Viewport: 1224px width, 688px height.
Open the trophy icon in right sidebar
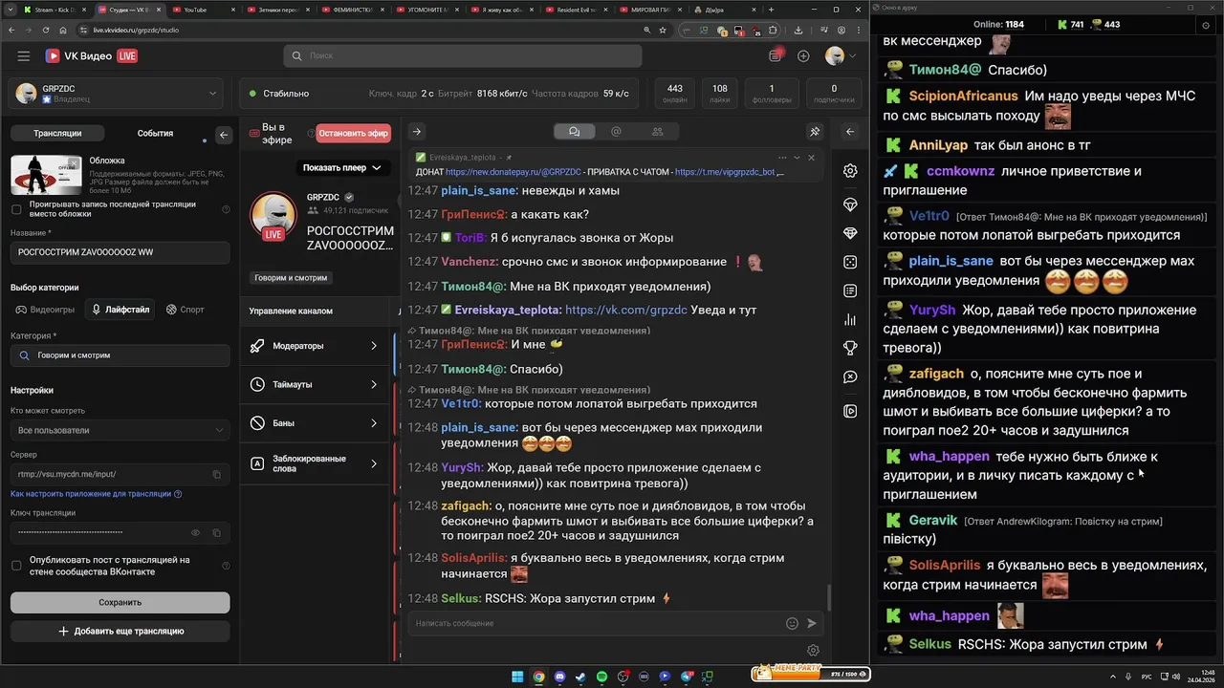(x=850, y=348)
